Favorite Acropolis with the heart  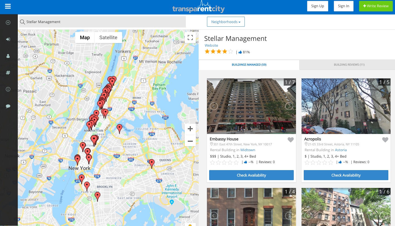(x=385, y=140)
